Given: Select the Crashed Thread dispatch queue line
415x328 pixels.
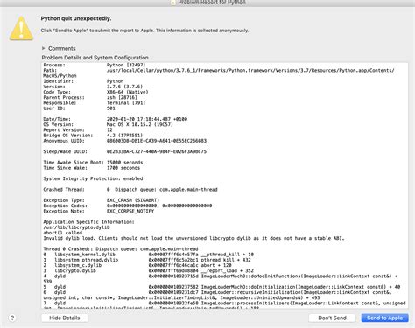Looking at the screenshot, I should click(x=130, y=190).
